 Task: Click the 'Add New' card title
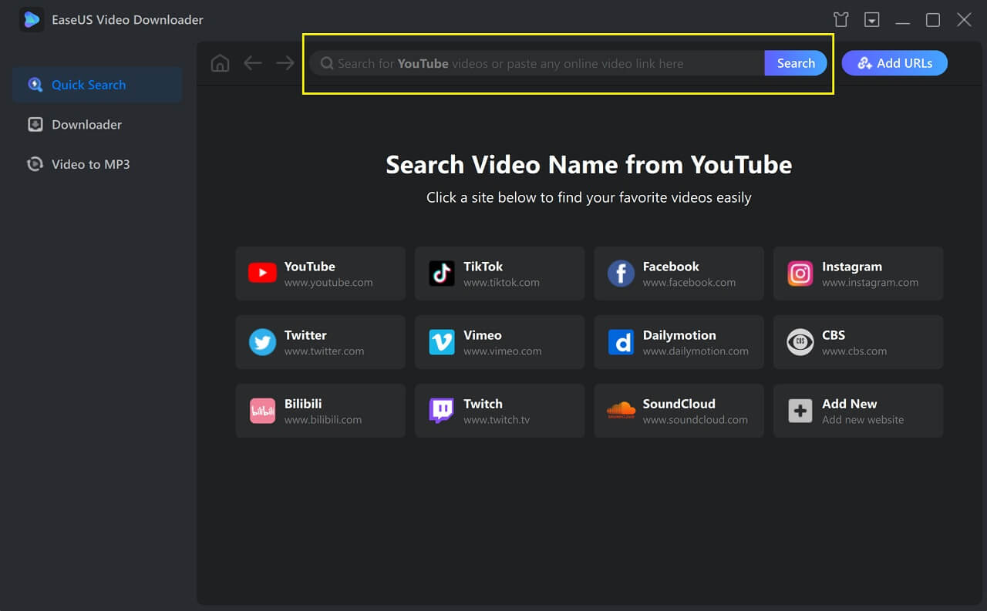tap(849, 404)
